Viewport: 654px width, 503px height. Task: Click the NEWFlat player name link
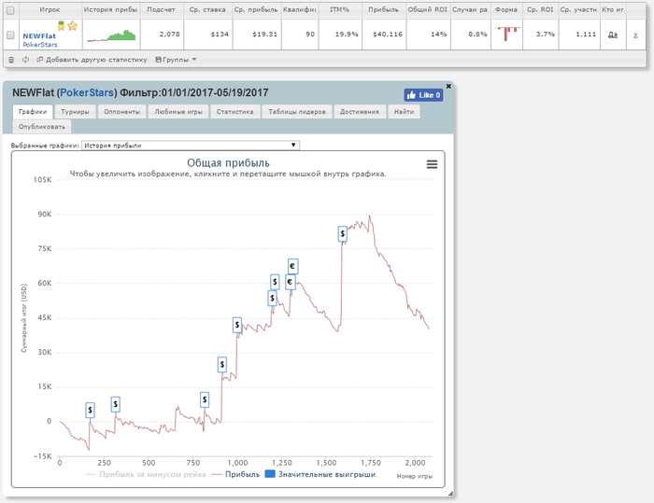click(39, 36)
